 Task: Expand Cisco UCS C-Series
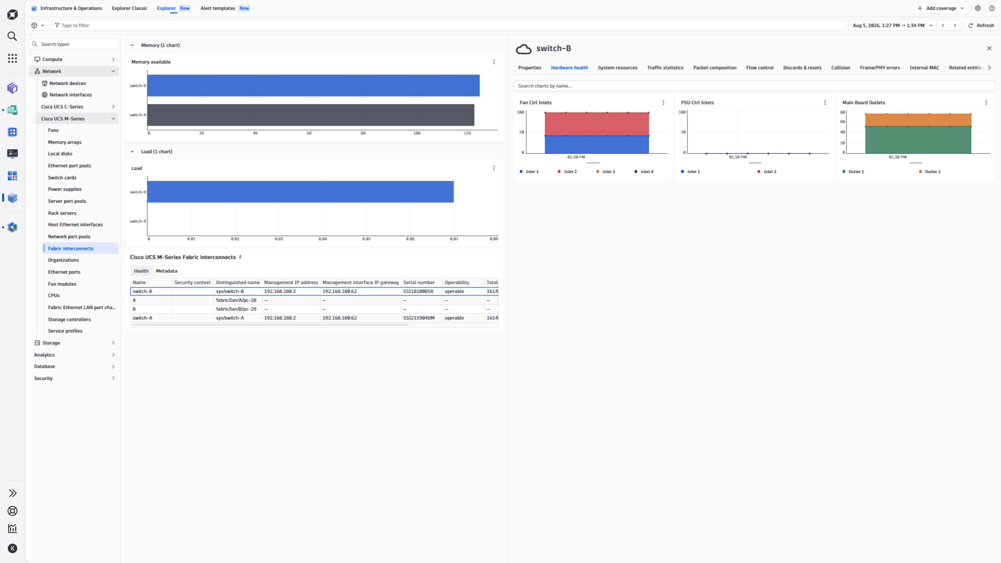click(x=113, y=106)
